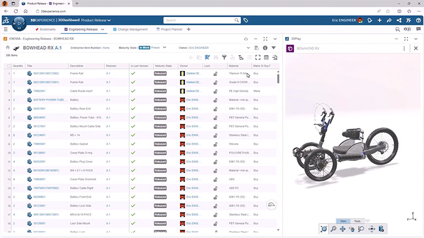Open the Bookmarks tab
The height and width of the screenshot is (238, 424).
(x=45, y=29)
